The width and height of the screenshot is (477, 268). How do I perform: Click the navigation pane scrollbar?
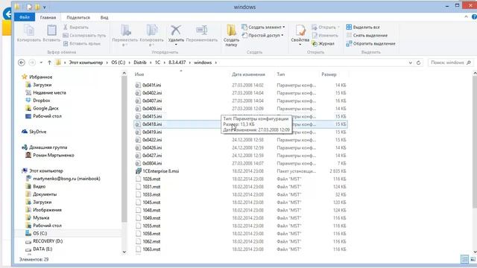tap(124, 149)
